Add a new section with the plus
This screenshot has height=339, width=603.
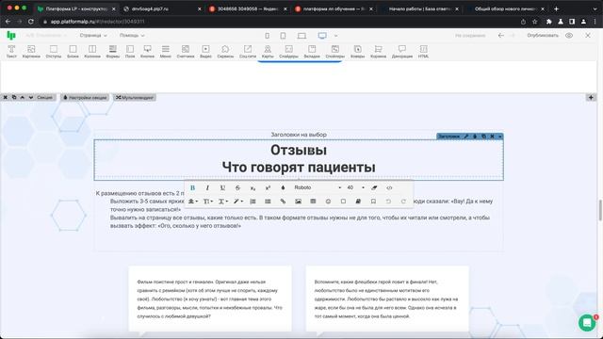pos(591,98)
